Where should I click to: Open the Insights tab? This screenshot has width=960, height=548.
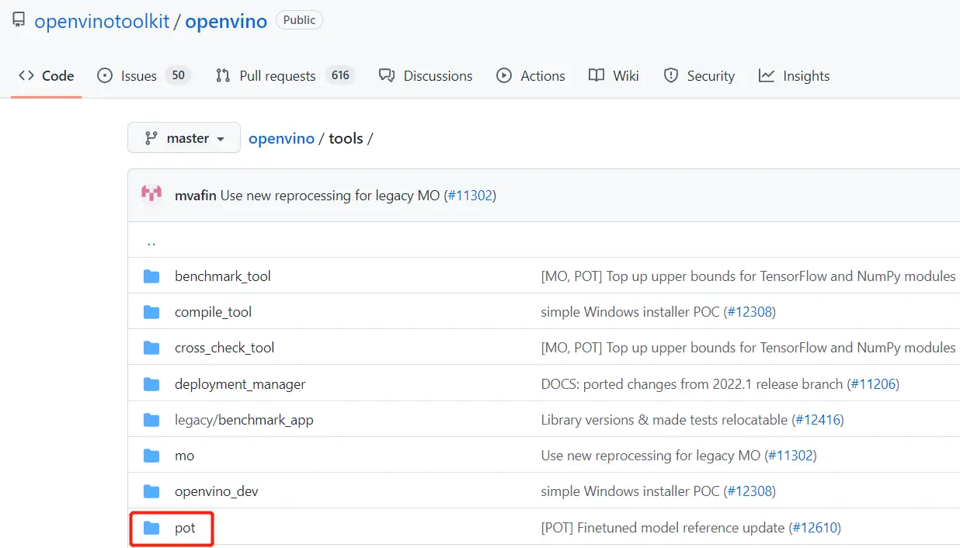click(794, 75)
